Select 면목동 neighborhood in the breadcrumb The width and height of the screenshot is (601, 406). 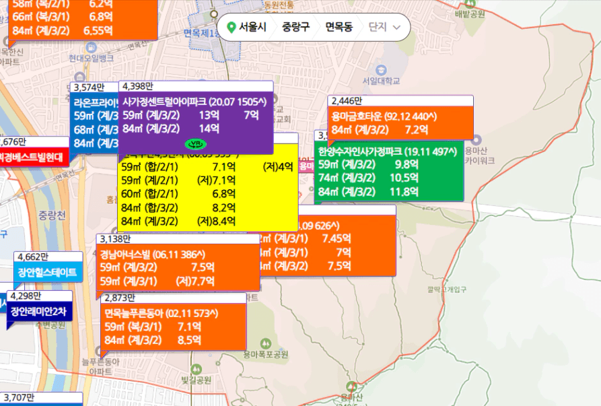coord(339,28)
